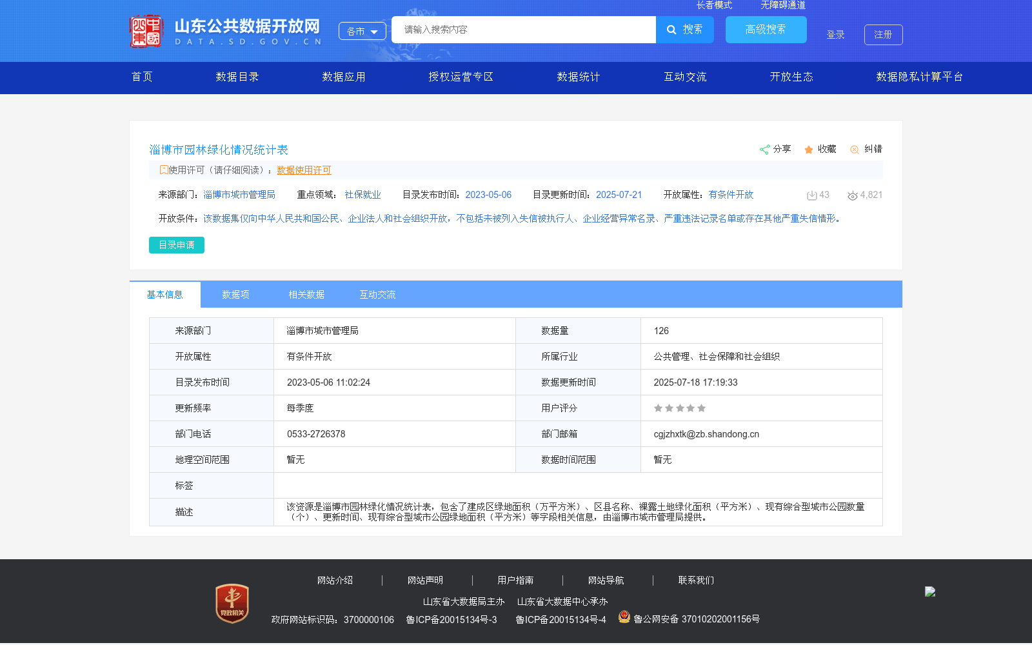
Task: Click the police badge icon beside 鲁公网安备
Action: coord(624,617)
